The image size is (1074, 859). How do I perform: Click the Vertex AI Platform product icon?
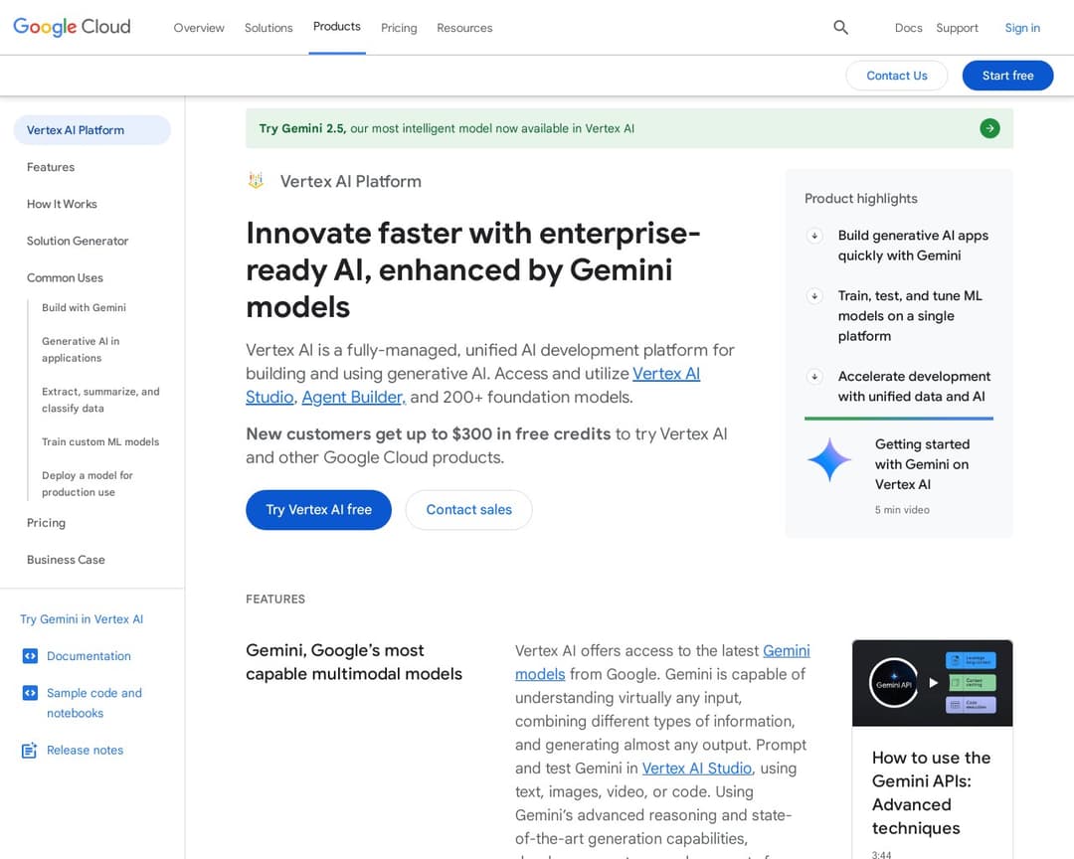click(257, 181)
